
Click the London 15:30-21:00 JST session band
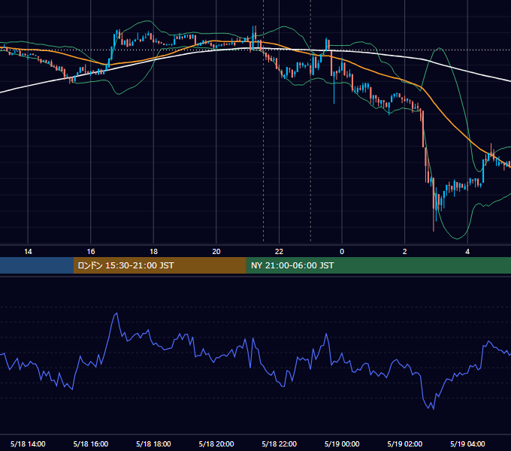coord(159,265)
